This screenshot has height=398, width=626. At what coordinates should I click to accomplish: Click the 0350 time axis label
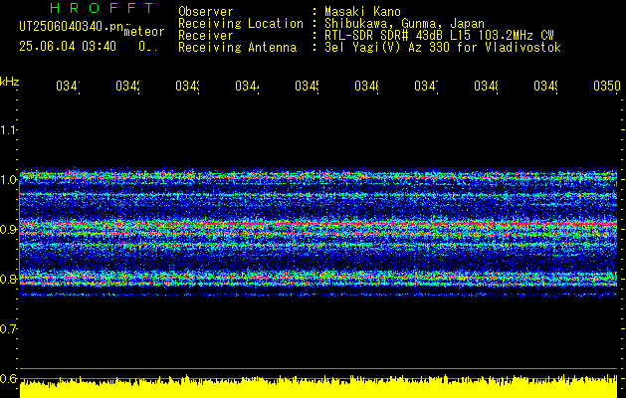(607, 86)
